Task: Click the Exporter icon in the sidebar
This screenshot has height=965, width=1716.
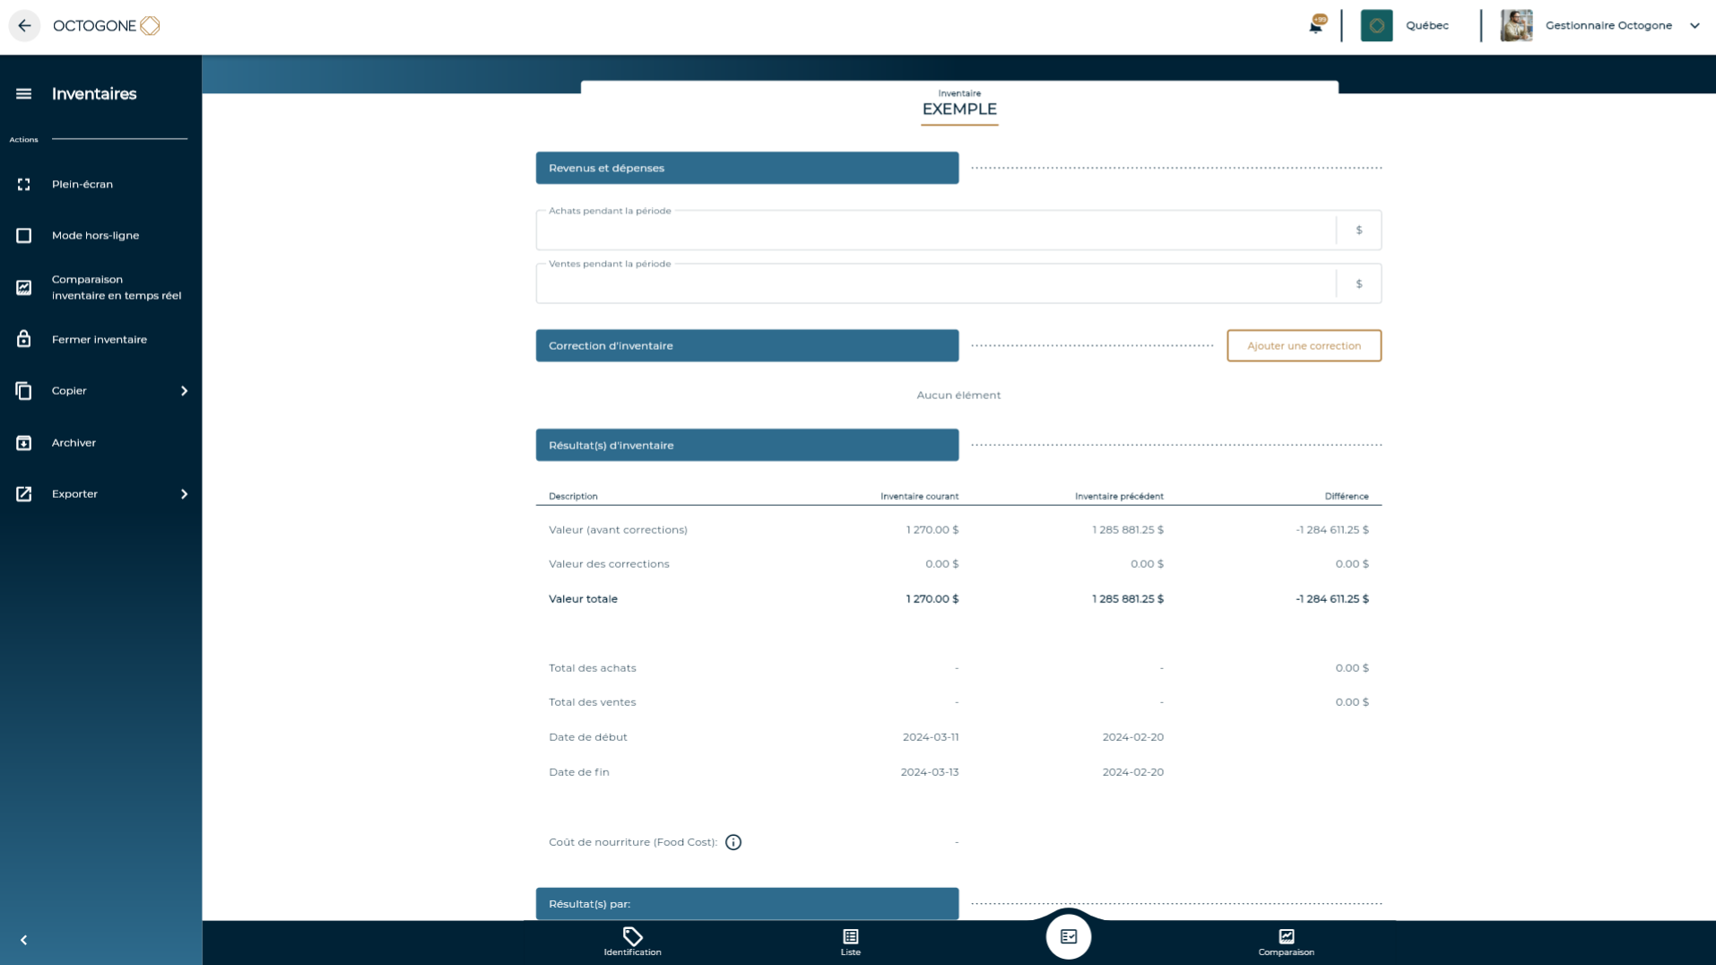Action: (24, 493)
